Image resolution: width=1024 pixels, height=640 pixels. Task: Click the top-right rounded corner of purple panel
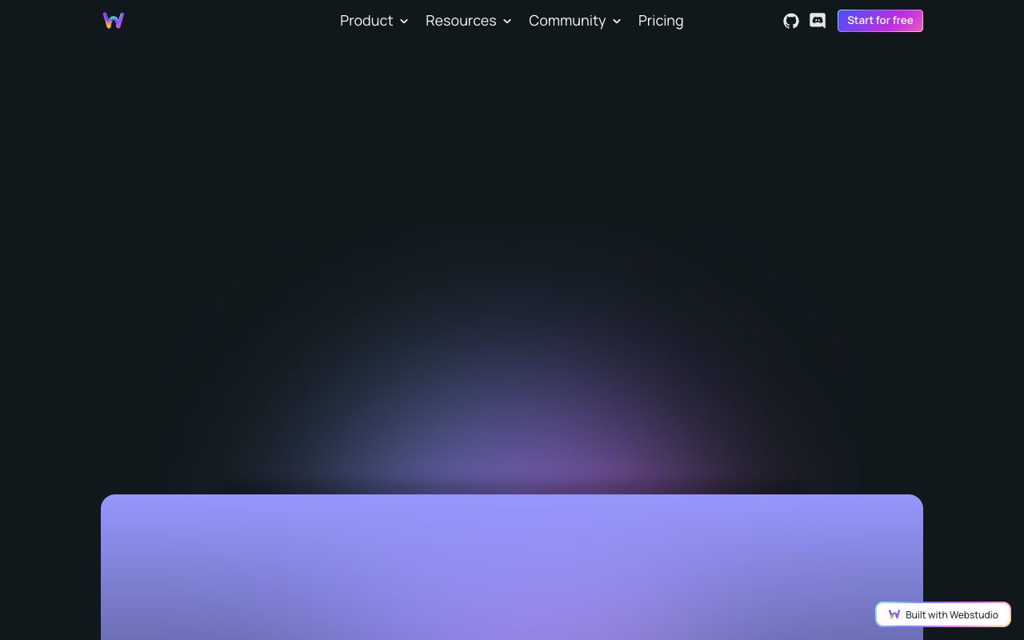(x=916, y=502)
